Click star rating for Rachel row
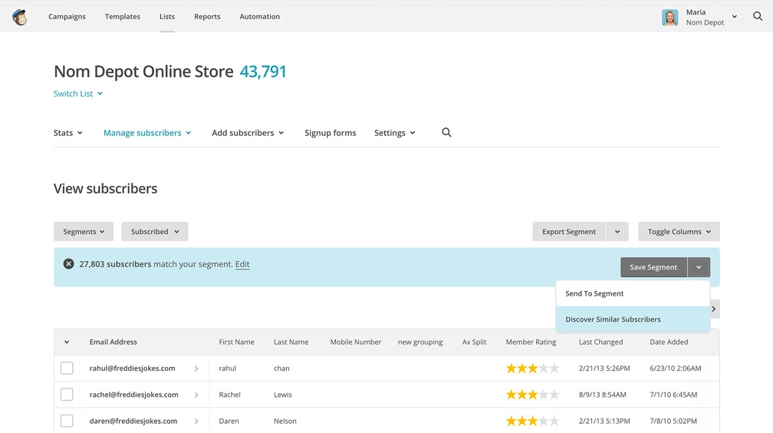The image size is (773, 433). pos(532,395)
